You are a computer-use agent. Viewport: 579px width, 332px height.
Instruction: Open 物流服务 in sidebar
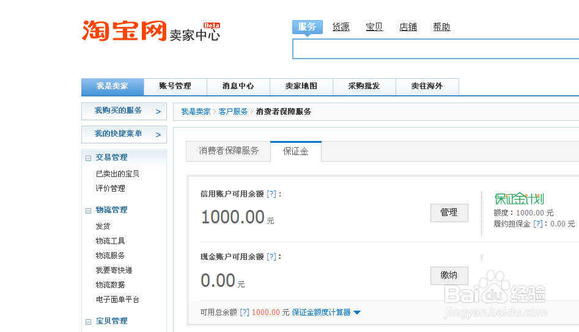point(111,256)
